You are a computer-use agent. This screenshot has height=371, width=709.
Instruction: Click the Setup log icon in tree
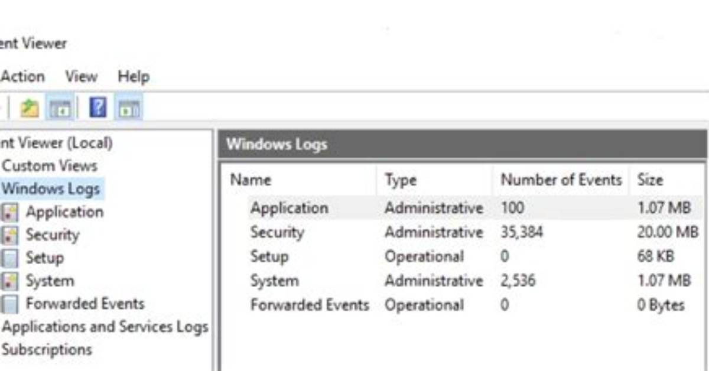point(9,258)
